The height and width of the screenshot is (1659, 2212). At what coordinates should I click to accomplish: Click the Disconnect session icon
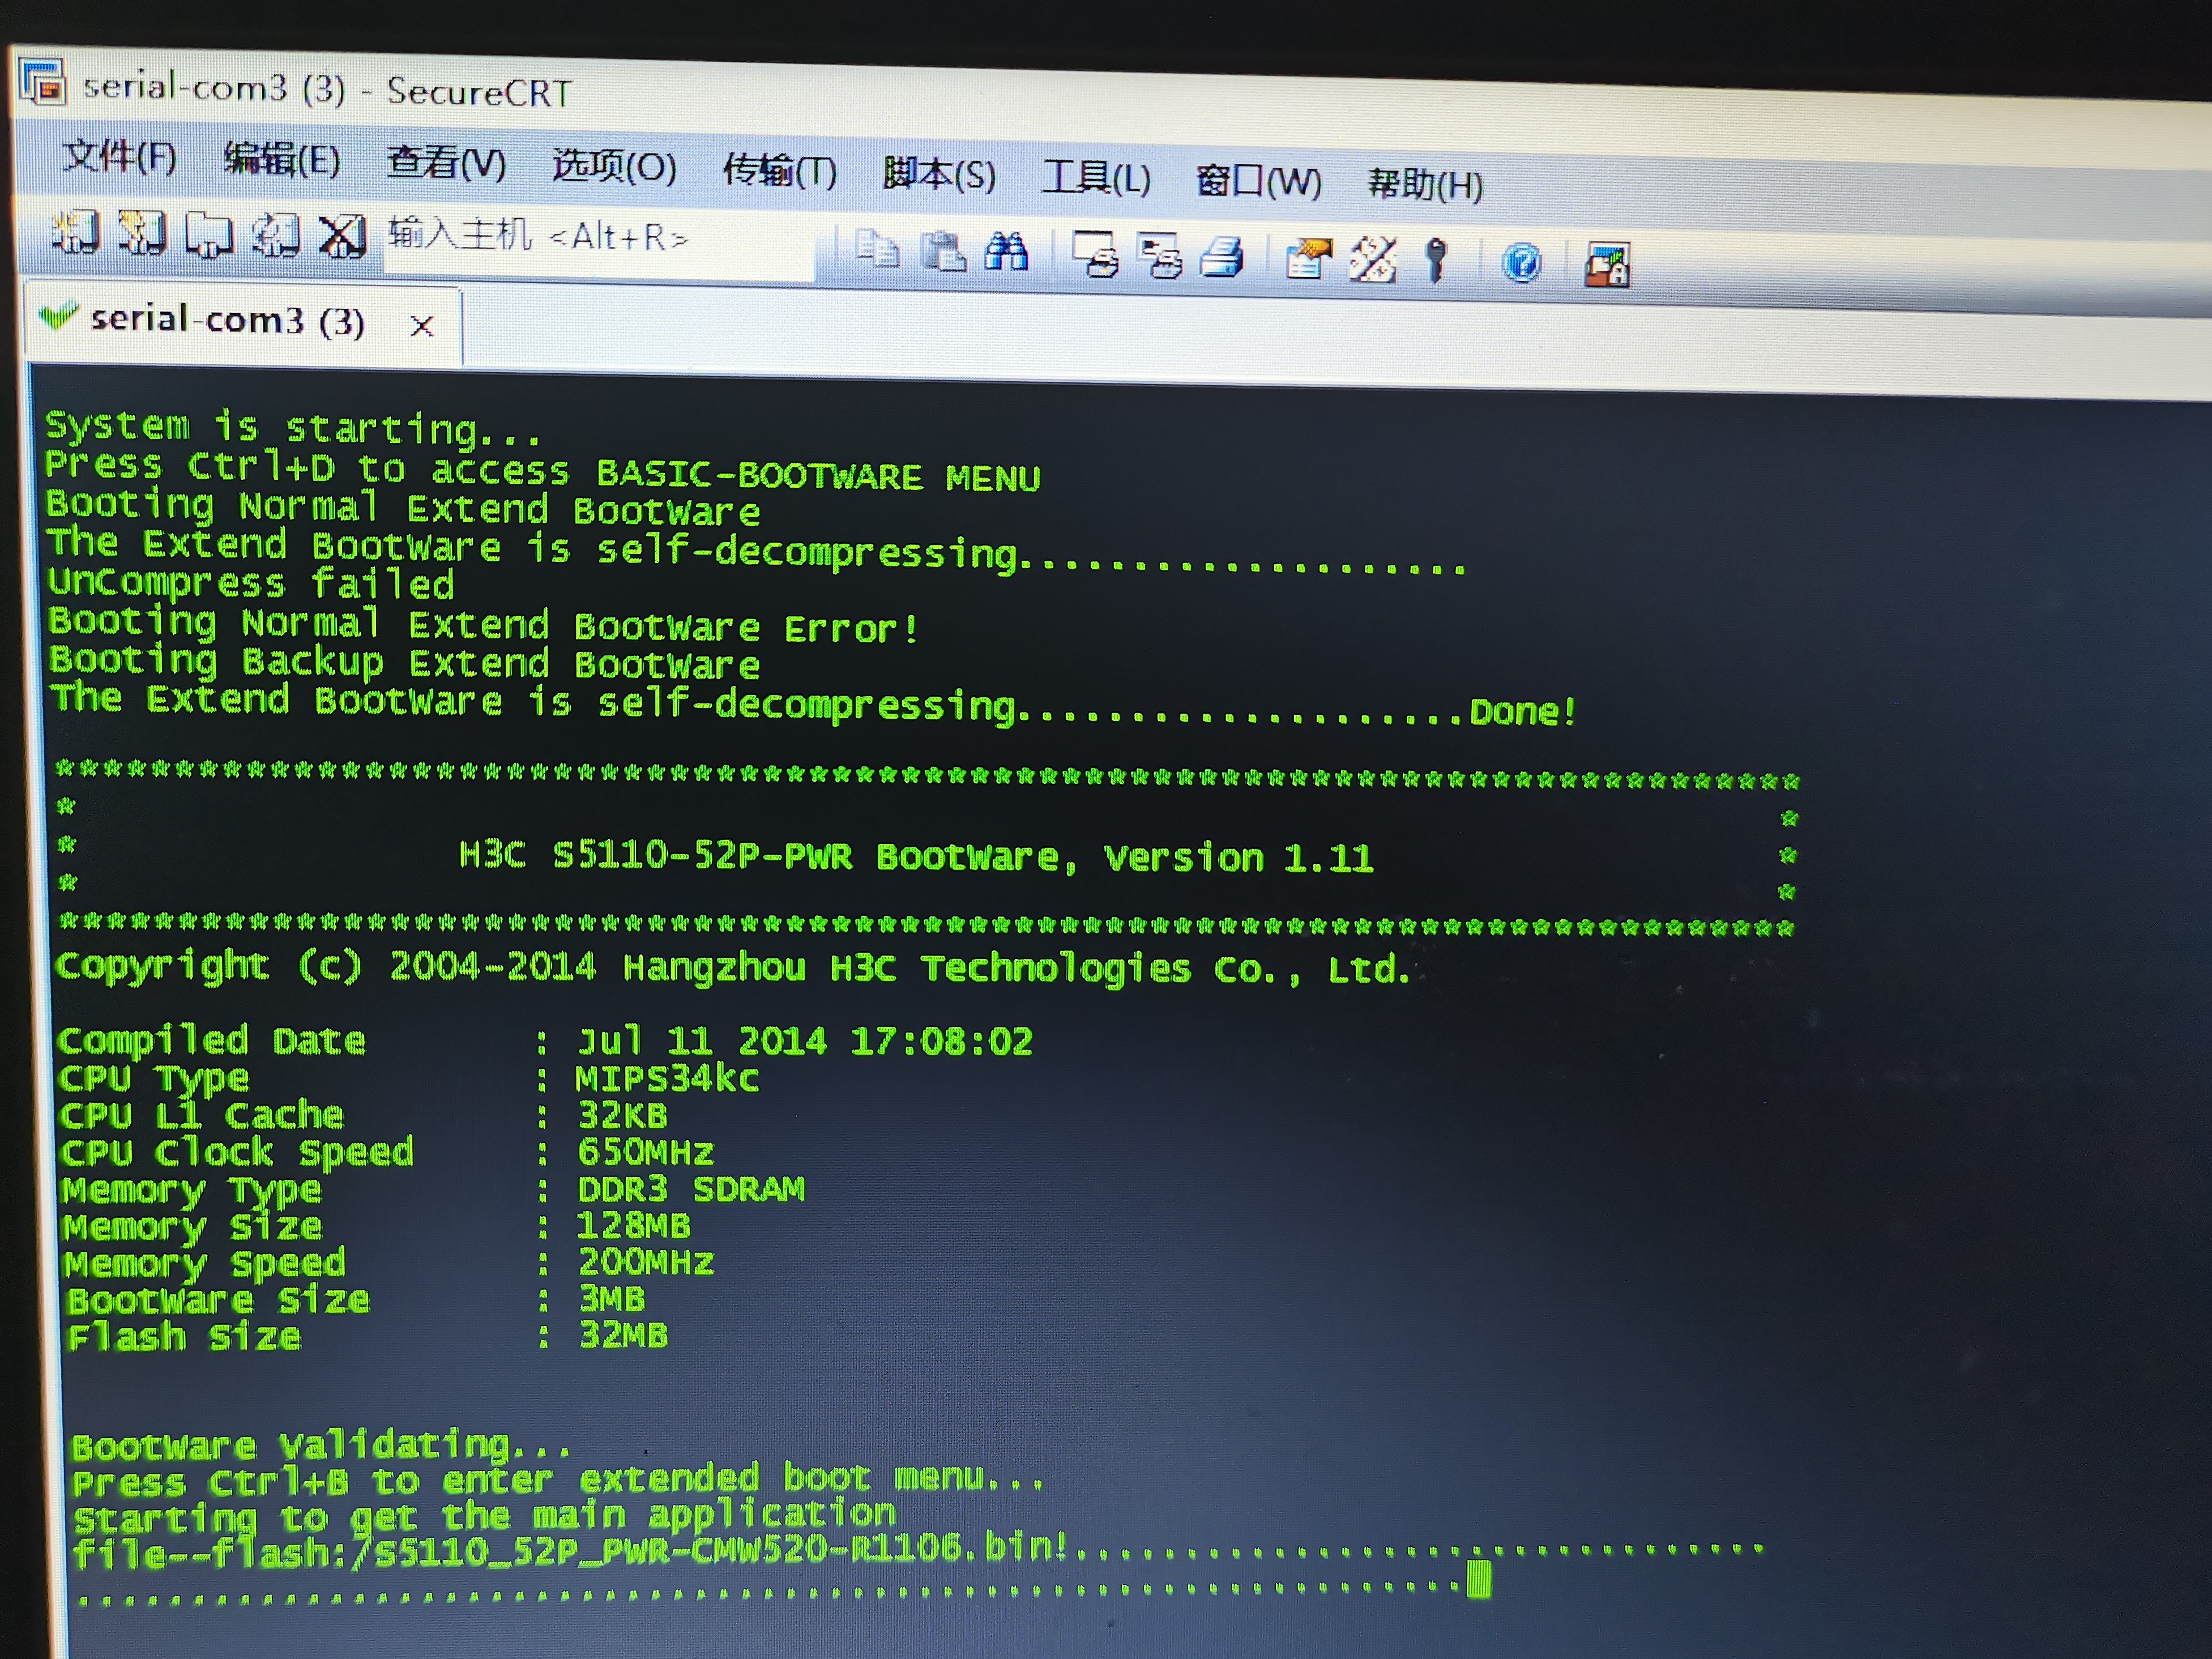click(341, 237)
